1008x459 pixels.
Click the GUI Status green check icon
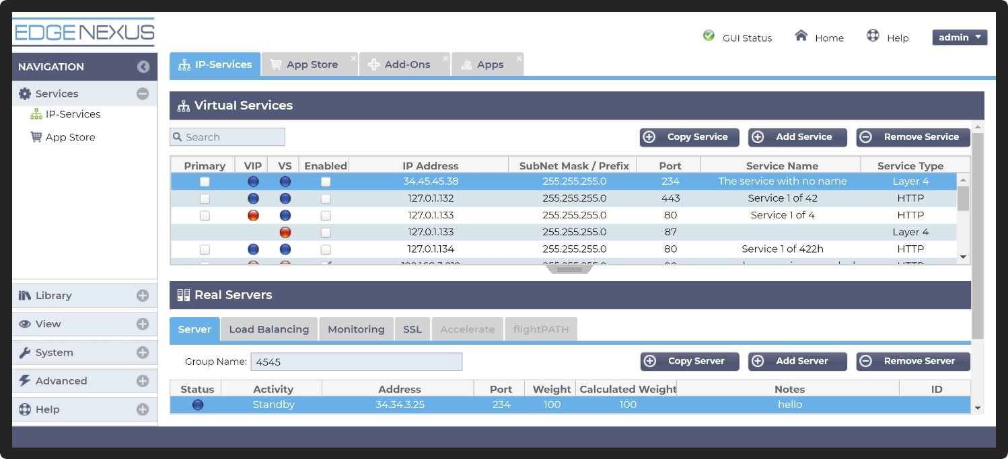pos(709,36)
